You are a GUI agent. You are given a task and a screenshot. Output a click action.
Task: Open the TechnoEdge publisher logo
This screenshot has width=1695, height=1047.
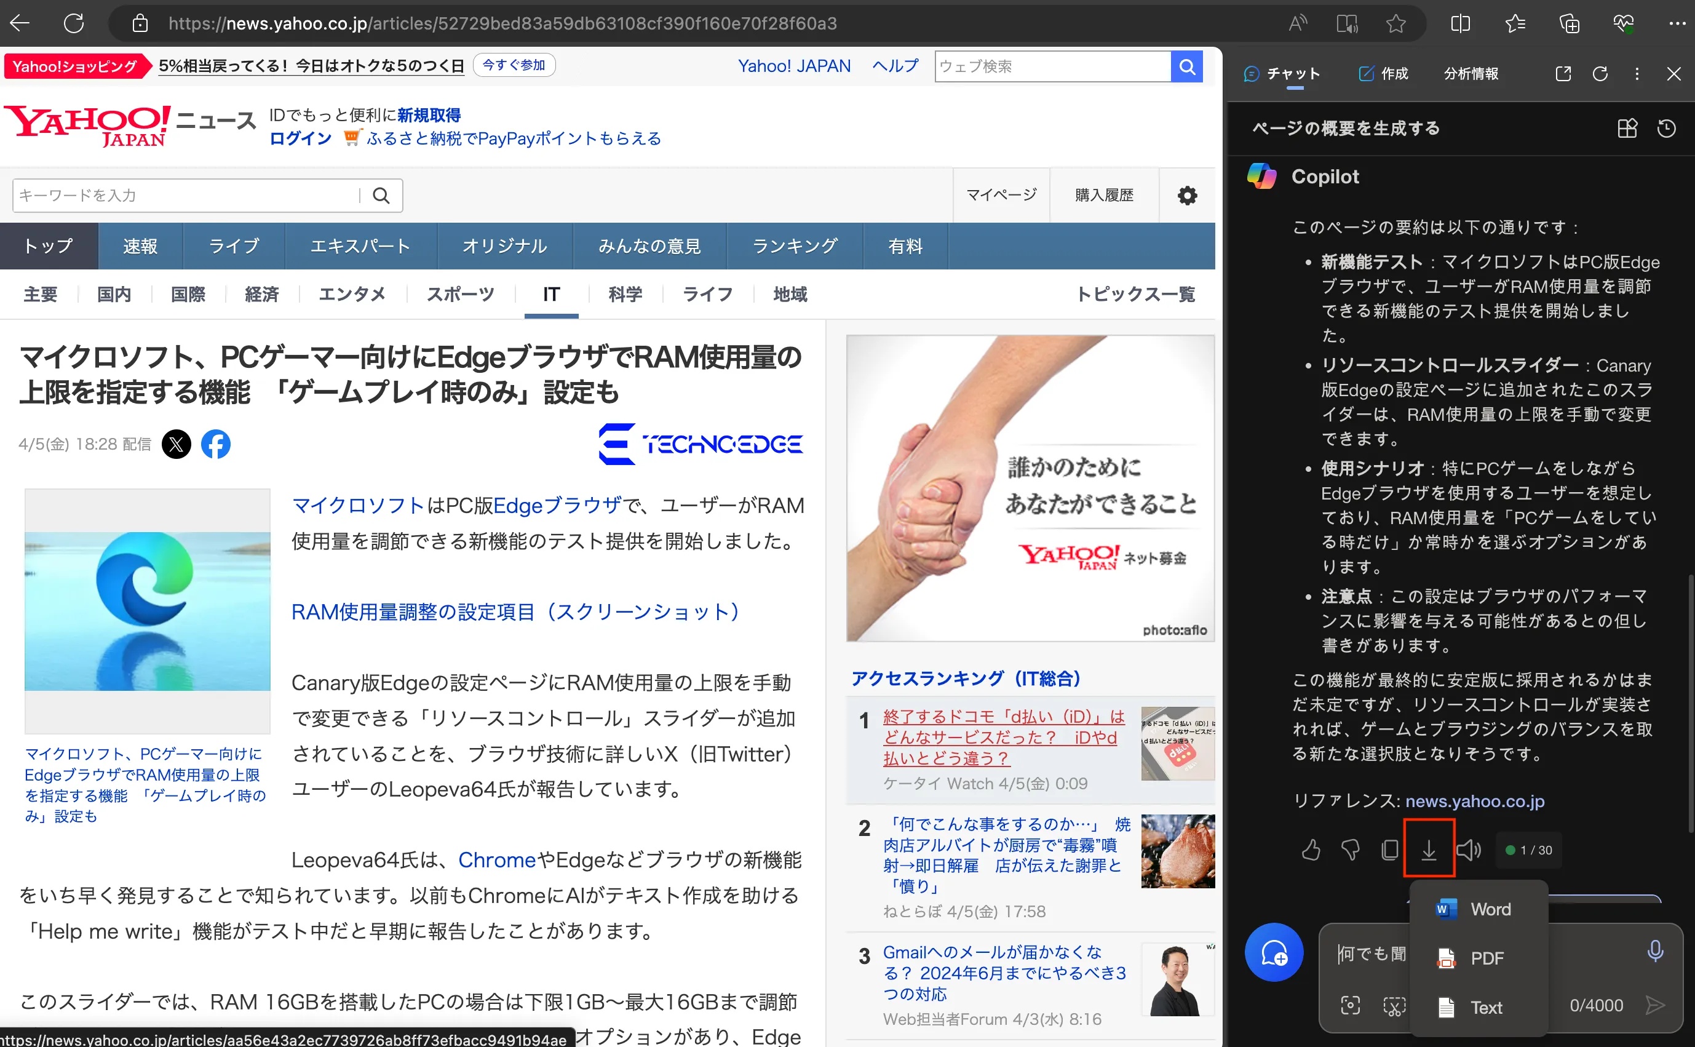[701, 444]
